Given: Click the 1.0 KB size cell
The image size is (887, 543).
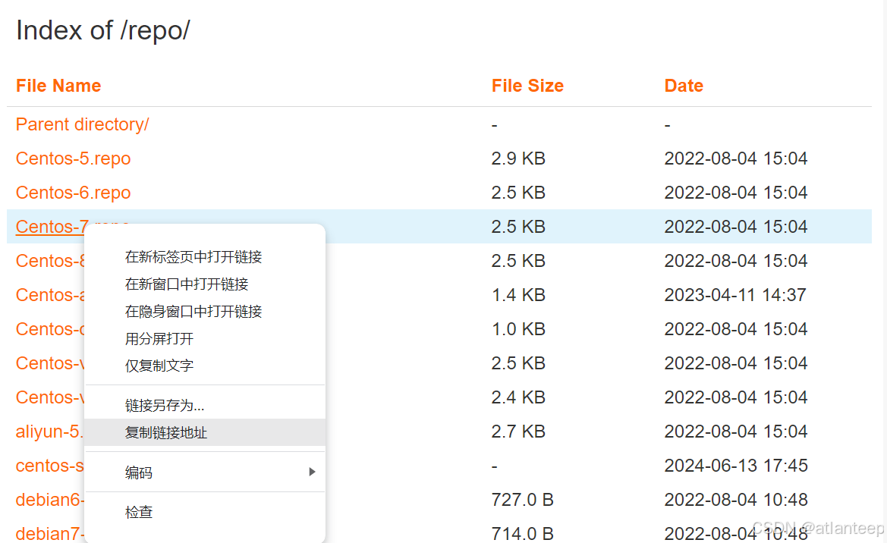Looking at the screenshot, I should 518,329.
